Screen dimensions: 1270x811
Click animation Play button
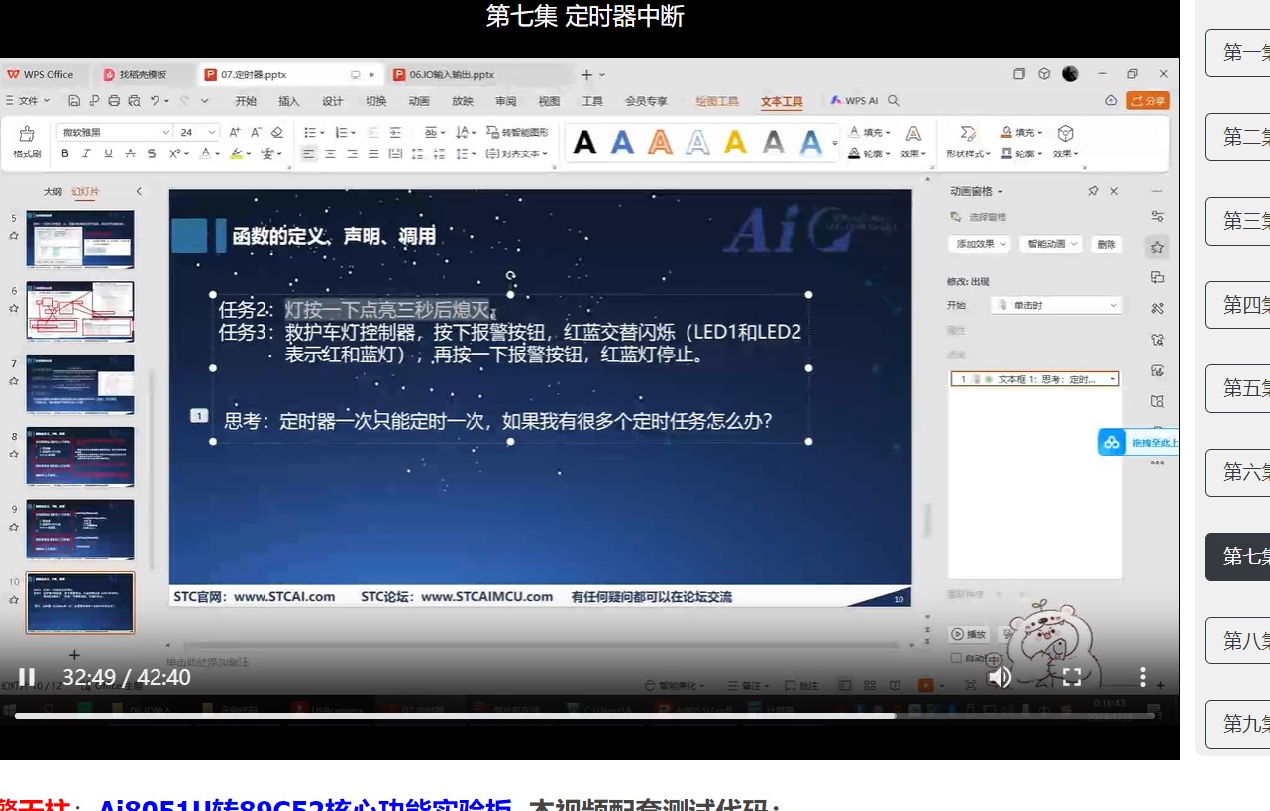coord(970,634)
